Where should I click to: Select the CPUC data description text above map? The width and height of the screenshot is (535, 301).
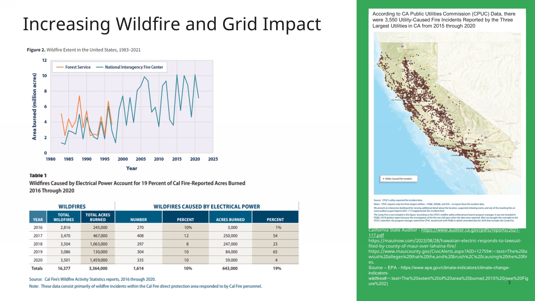click(444, 20)
